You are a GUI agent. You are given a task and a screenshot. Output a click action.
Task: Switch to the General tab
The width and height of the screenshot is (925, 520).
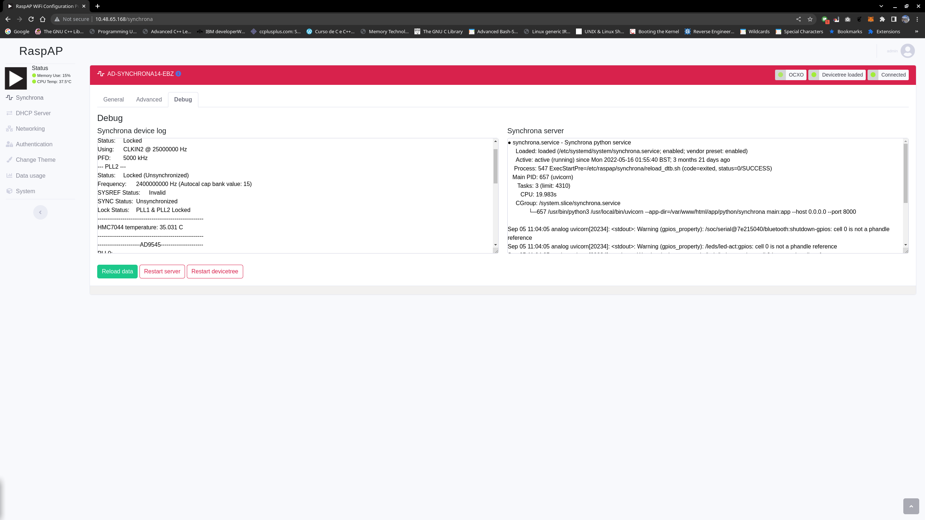(113, 99)
